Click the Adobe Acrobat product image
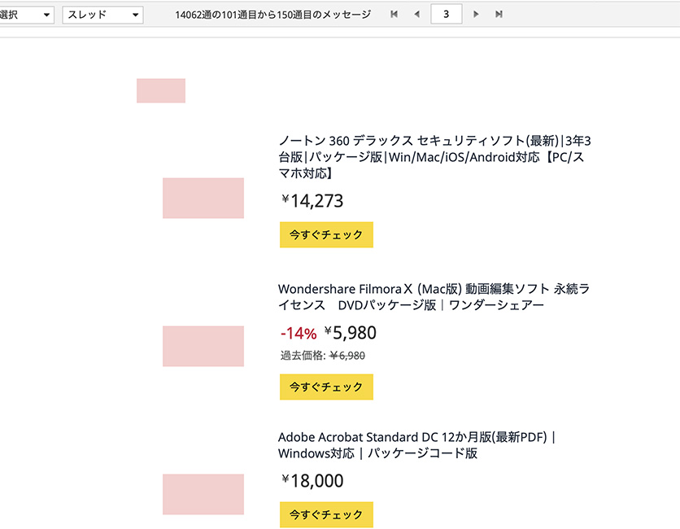Screen dimensions: 680x529 (x=203, y=494)
